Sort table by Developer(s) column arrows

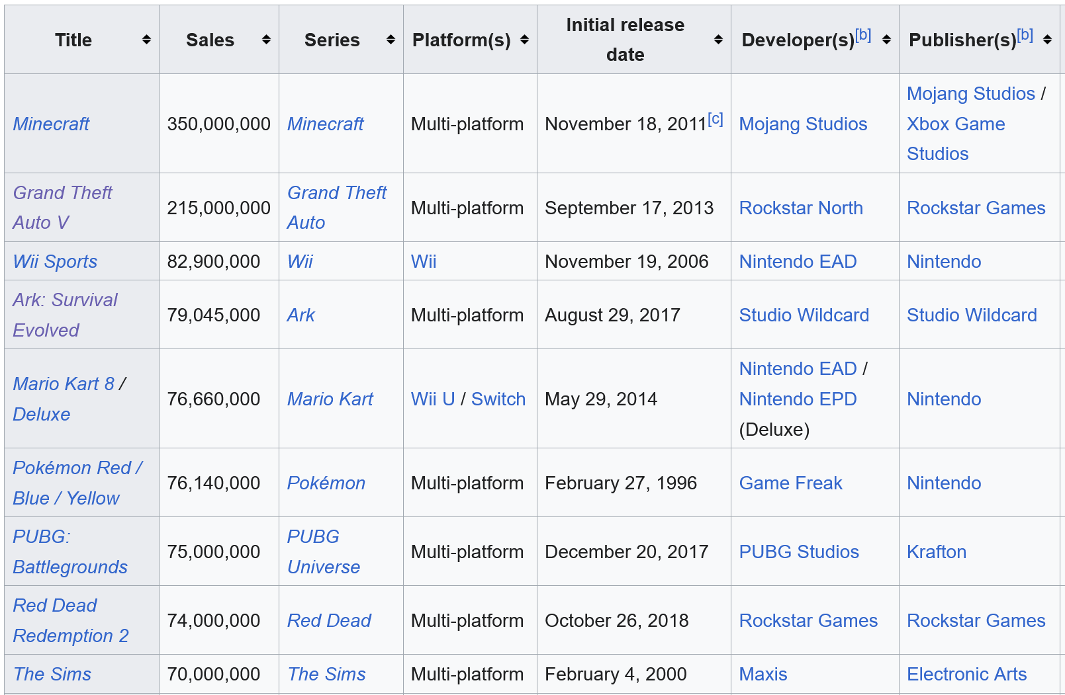click(886, 40)
